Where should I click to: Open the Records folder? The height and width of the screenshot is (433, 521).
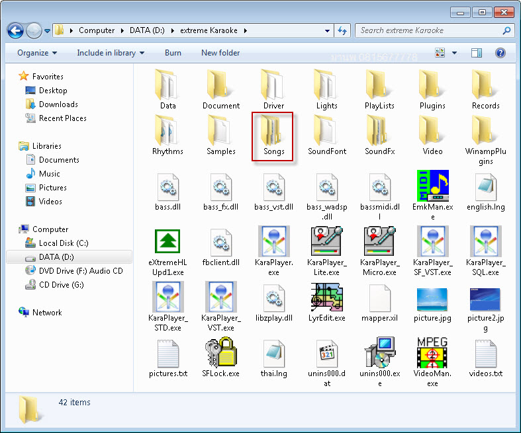point(485,89)
